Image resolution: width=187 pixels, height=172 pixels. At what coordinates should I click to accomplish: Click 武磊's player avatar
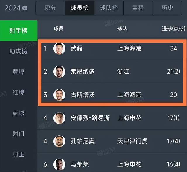pyautogui.click(x=59, y=48)
